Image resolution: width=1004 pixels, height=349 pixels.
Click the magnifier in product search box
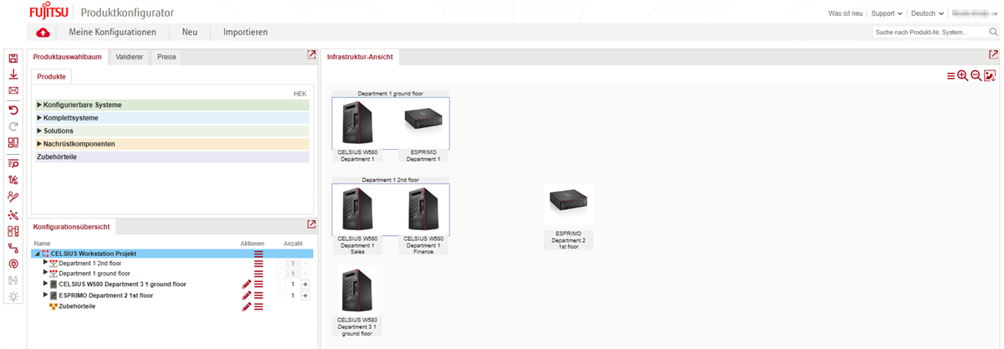click(993, 32)
